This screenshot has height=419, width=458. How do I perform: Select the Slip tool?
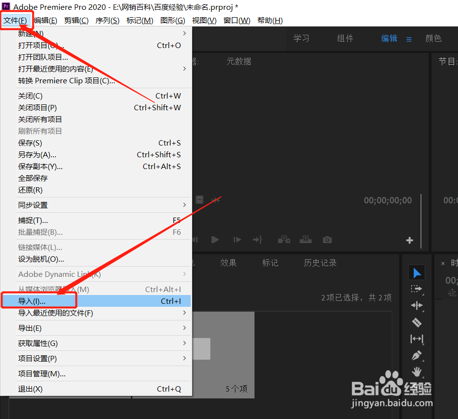point(417,339)
